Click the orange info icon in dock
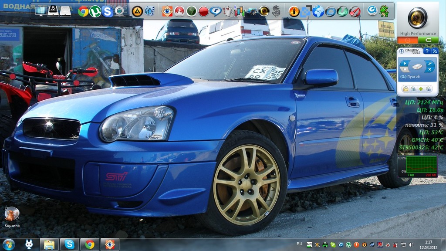The width and height of the screenshot is (446, 251). click(x=294, y=11)
